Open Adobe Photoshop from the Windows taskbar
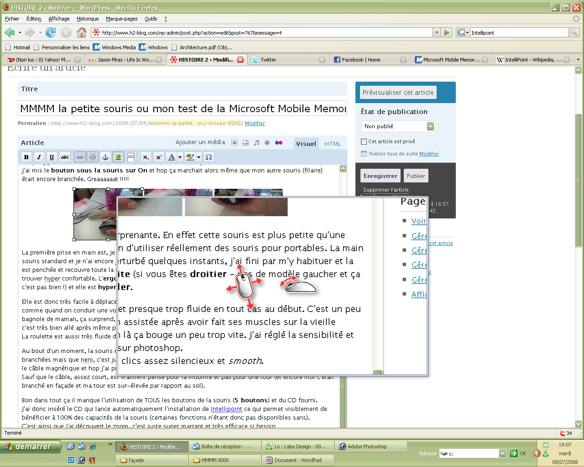 tap(366, 446)
